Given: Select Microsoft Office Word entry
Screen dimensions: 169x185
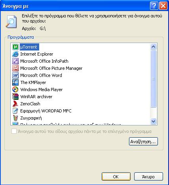Looking at the screenshot, I should coord(41,75).
